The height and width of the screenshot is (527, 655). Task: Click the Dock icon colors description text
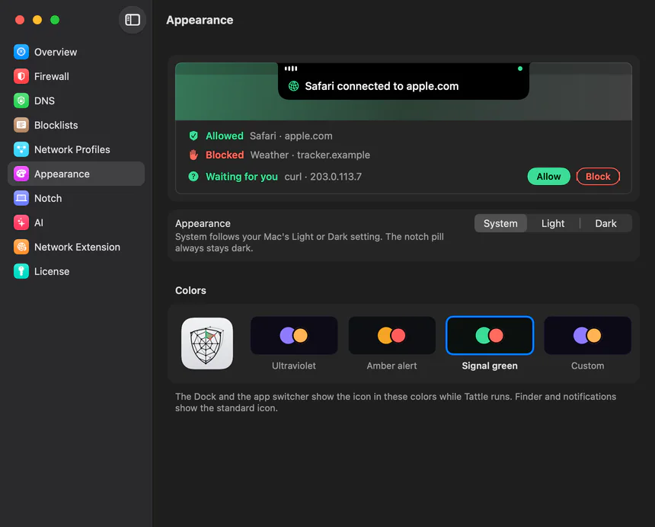[395, 402]
